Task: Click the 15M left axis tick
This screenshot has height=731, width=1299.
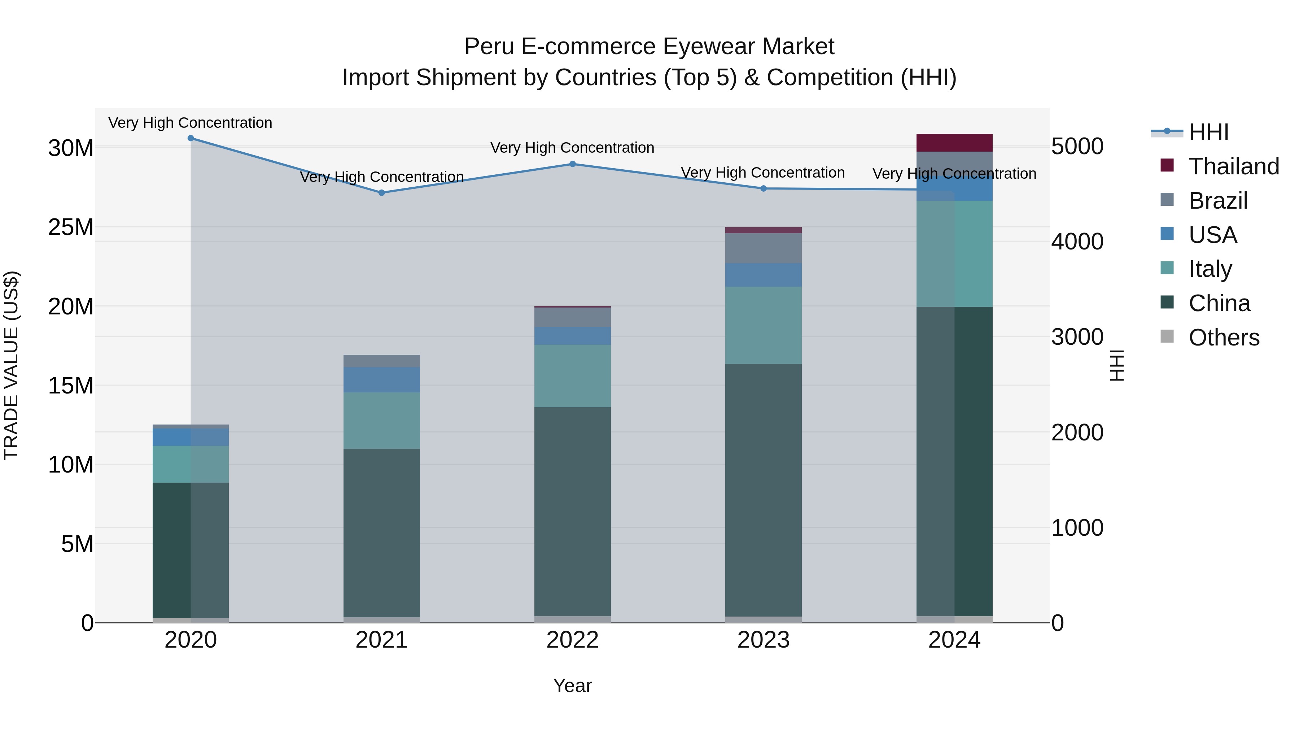Action: [x=71, y=386]
